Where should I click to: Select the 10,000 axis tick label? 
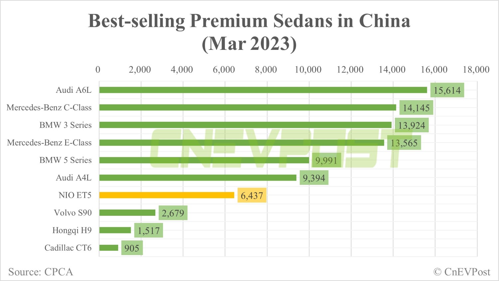tap(308, 70)
